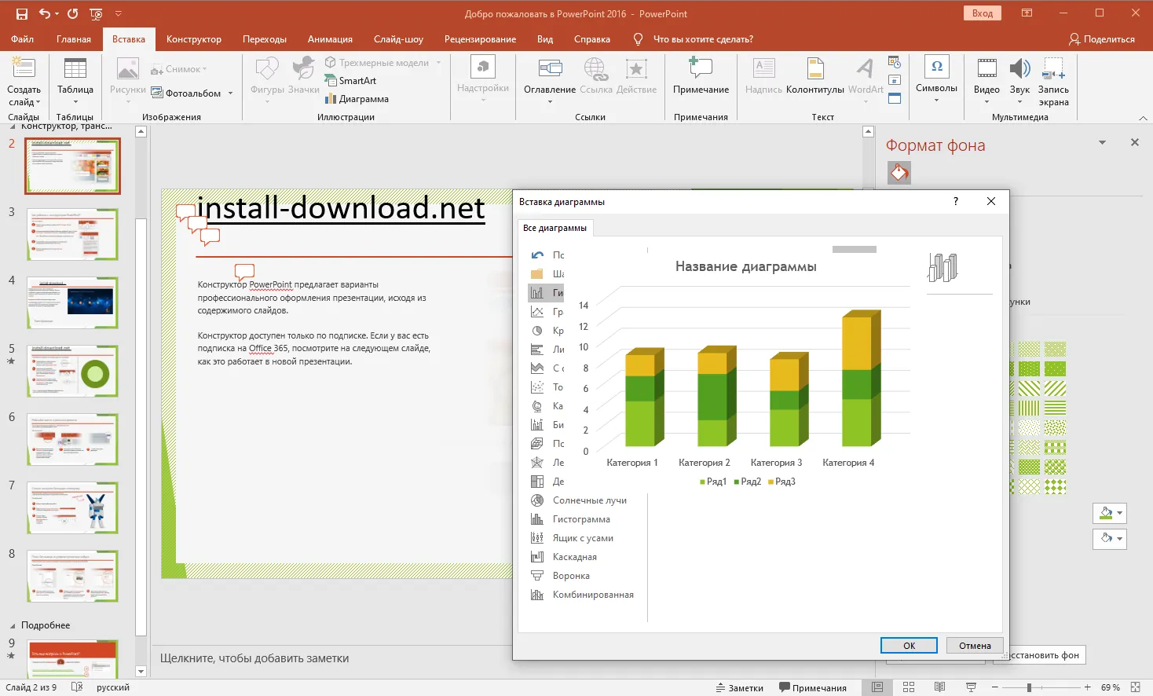
Task: Select the Солнечные лучи chart type
Action: click(x=589, y=500)
